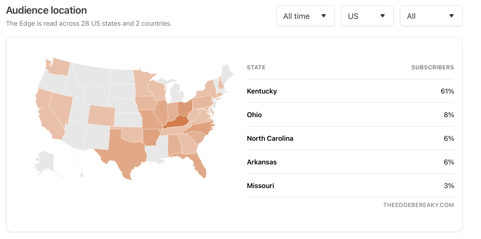Click the North Carolina table row

click(x=350, y=138)
